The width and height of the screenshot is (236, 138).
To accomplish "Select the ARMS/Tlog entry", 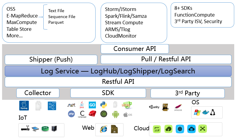I will 118,29.
